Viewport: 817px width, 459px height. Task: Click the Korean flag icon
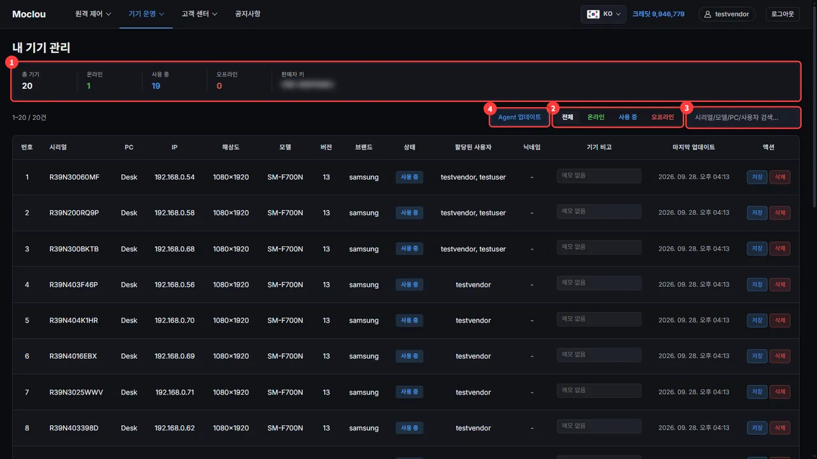tap(593, 14)
